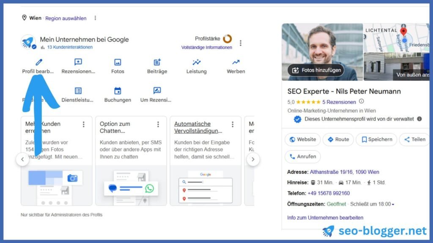Screen dimensions: 433x243
Task: Open Beiträge posts icon
Action: [157, 62]
